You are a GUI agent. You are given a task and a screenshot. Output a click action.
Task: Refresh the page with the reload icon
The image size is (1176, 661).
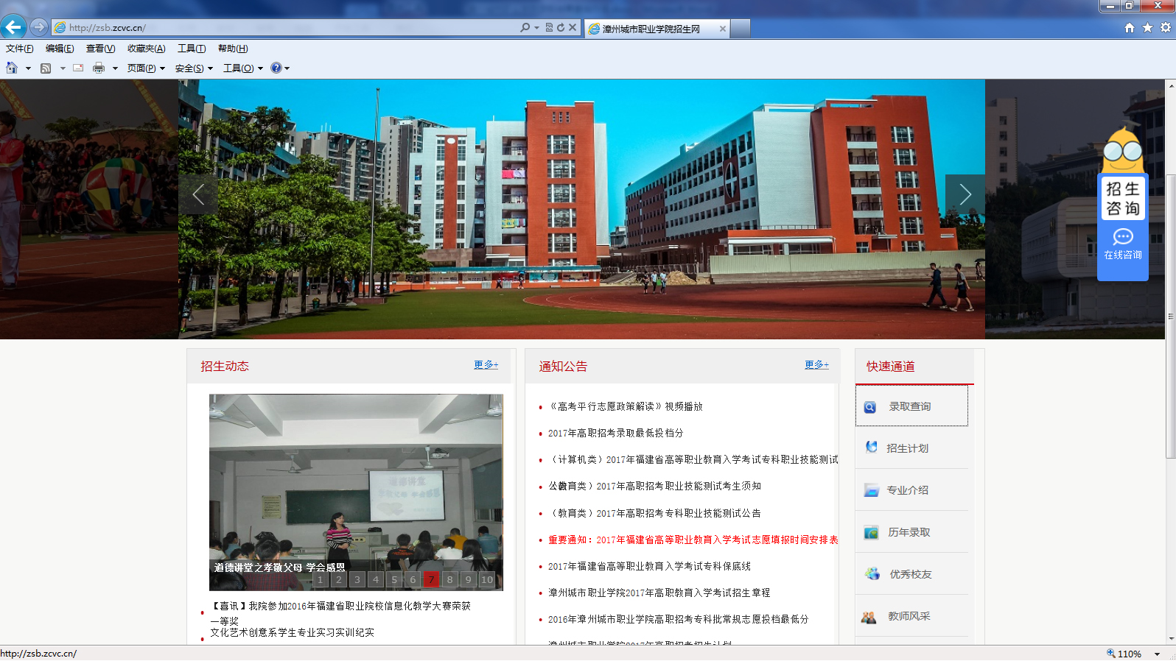[x=561, y=27]
